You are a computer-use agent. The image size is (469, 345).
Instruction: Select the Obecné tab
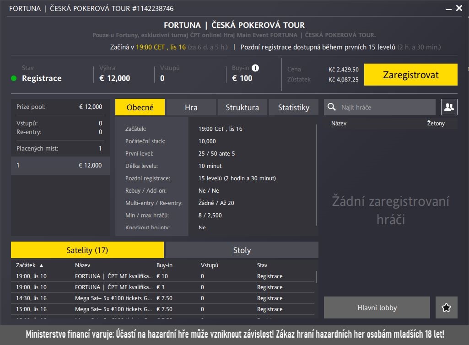(x=140, y=107)
